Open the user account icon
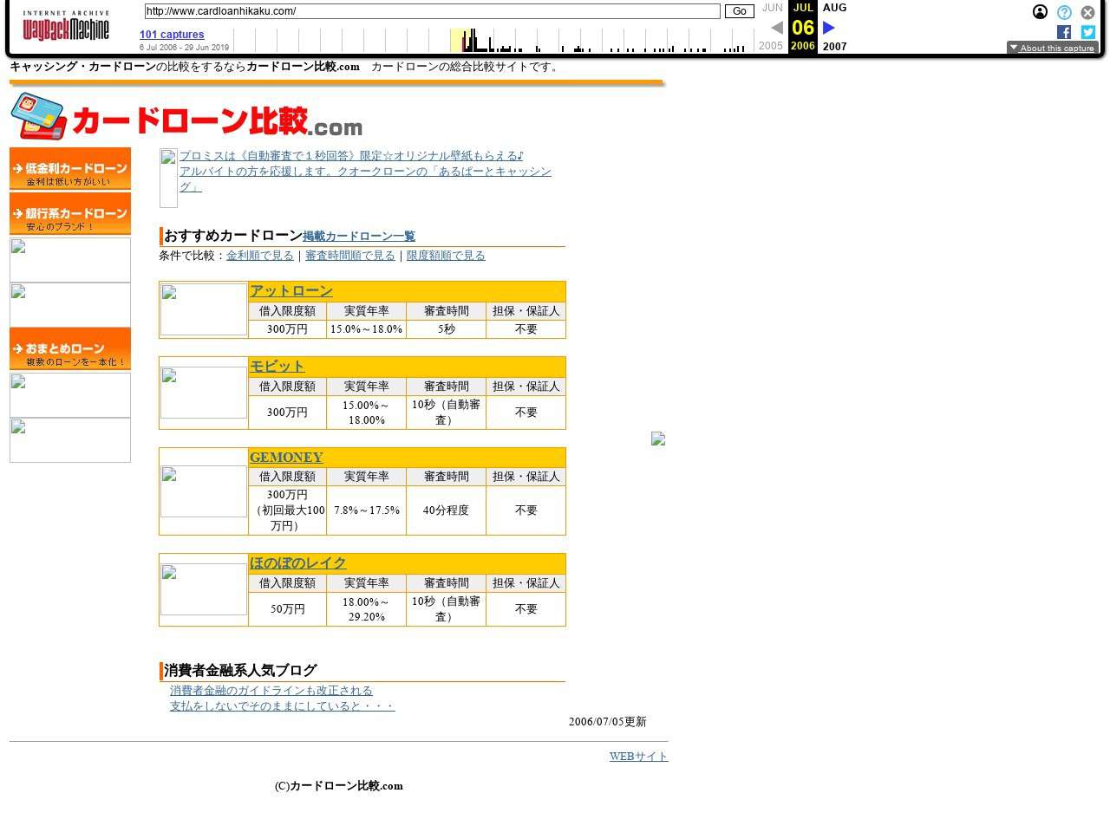Image resolution: width=1110 pixels, height=832 pixels. tap(1040, 12)
